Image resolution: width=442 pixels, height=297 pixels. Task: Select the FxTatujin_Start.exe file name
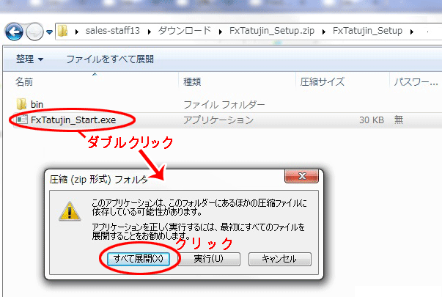click(x=73, y=120)
